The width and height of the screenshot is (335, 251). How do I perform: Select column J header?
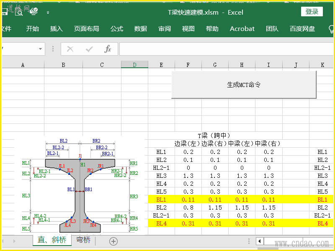coord(296,65)
